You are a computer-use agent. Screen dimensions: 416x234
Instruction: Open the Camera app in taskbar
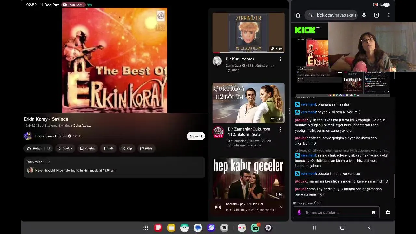224,228
